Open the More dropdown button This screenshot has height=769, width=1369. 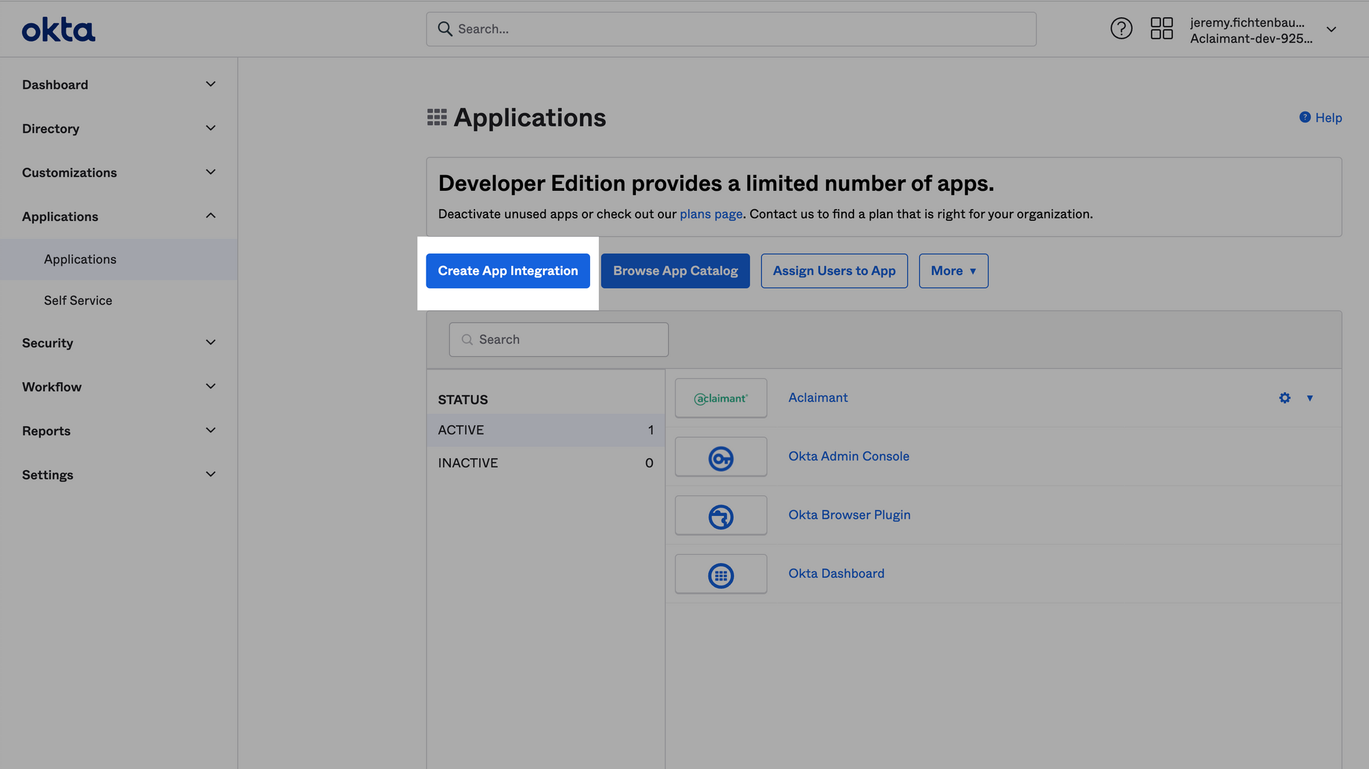click(x=954, y=271)
